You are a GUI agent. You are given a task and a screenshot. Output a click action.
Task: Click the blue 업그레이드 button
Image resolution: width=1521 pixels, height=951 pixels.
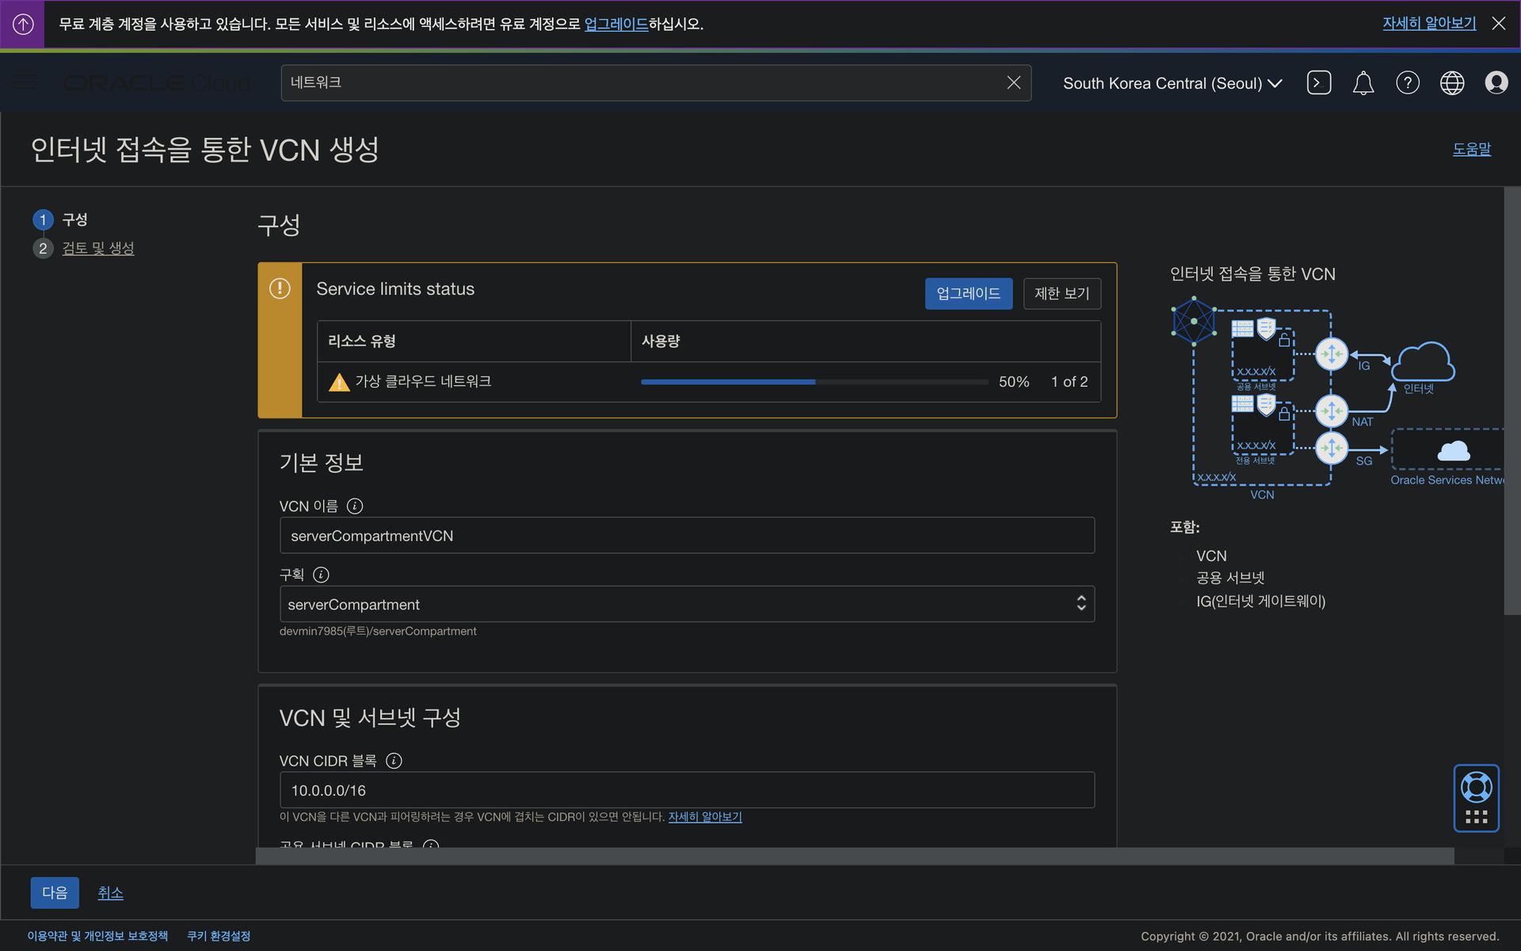[x=968, y=293]
